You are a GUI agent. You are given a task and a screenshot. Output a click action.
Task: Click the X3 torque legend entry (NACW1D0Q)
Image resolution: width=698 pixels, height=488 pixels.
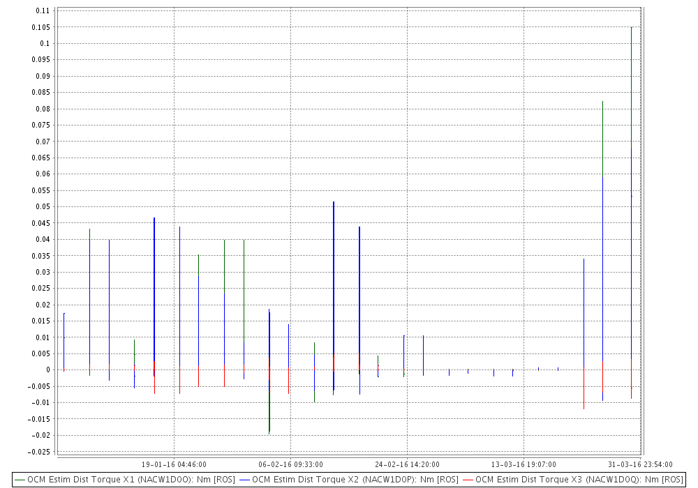pos(573,480)
